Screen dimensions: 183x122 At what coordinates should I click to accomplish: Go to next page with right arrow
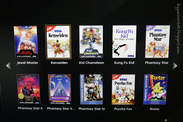coord(175,66)
